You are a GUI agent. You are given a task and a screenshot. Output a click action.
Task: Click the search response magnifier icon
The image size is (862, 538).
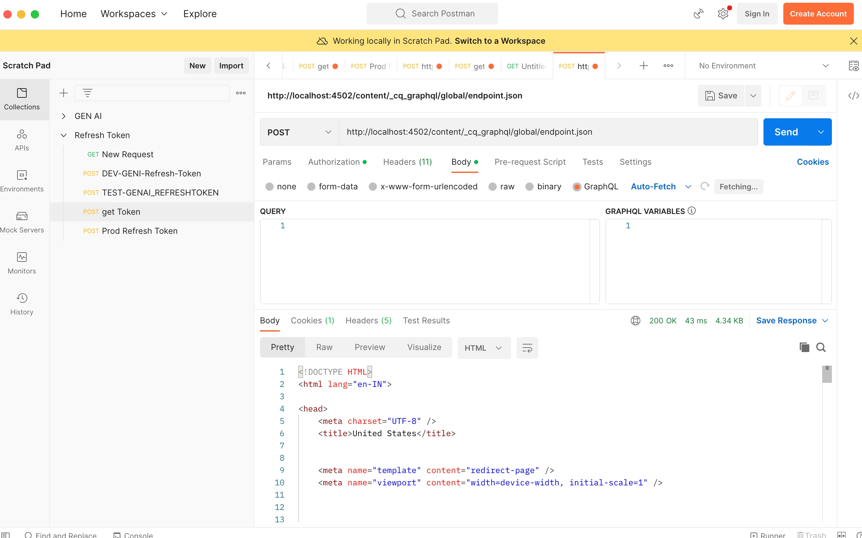point(821,347)
